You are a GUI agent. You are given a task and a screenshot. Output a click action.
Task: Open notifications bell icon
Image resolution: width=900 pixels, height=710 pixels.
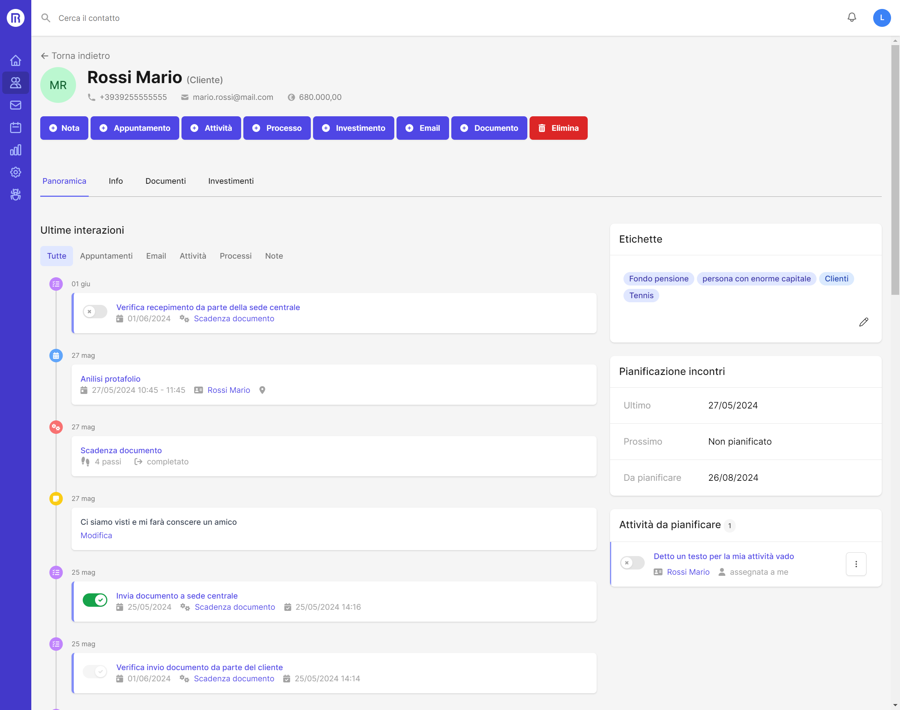click(x=851, y=18)
